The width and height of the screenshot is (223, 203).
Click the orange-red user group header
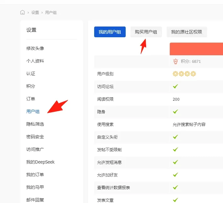[x=196, y=49]
